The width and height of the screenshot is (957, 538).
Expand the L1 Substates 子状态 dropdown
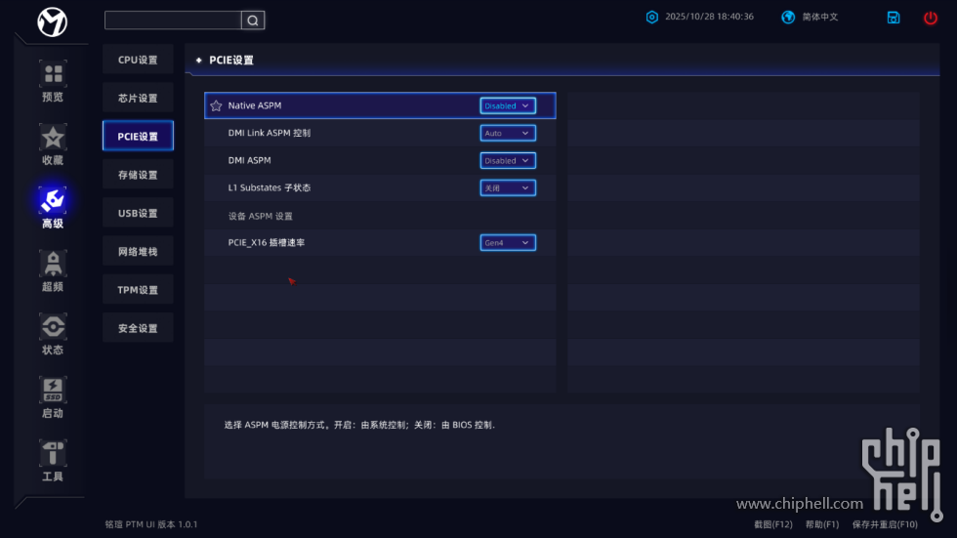(x=508, y=187)
